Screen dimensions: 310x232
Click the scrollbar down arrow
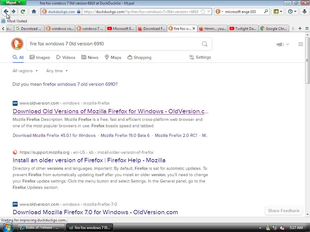(x=308, y=214)
